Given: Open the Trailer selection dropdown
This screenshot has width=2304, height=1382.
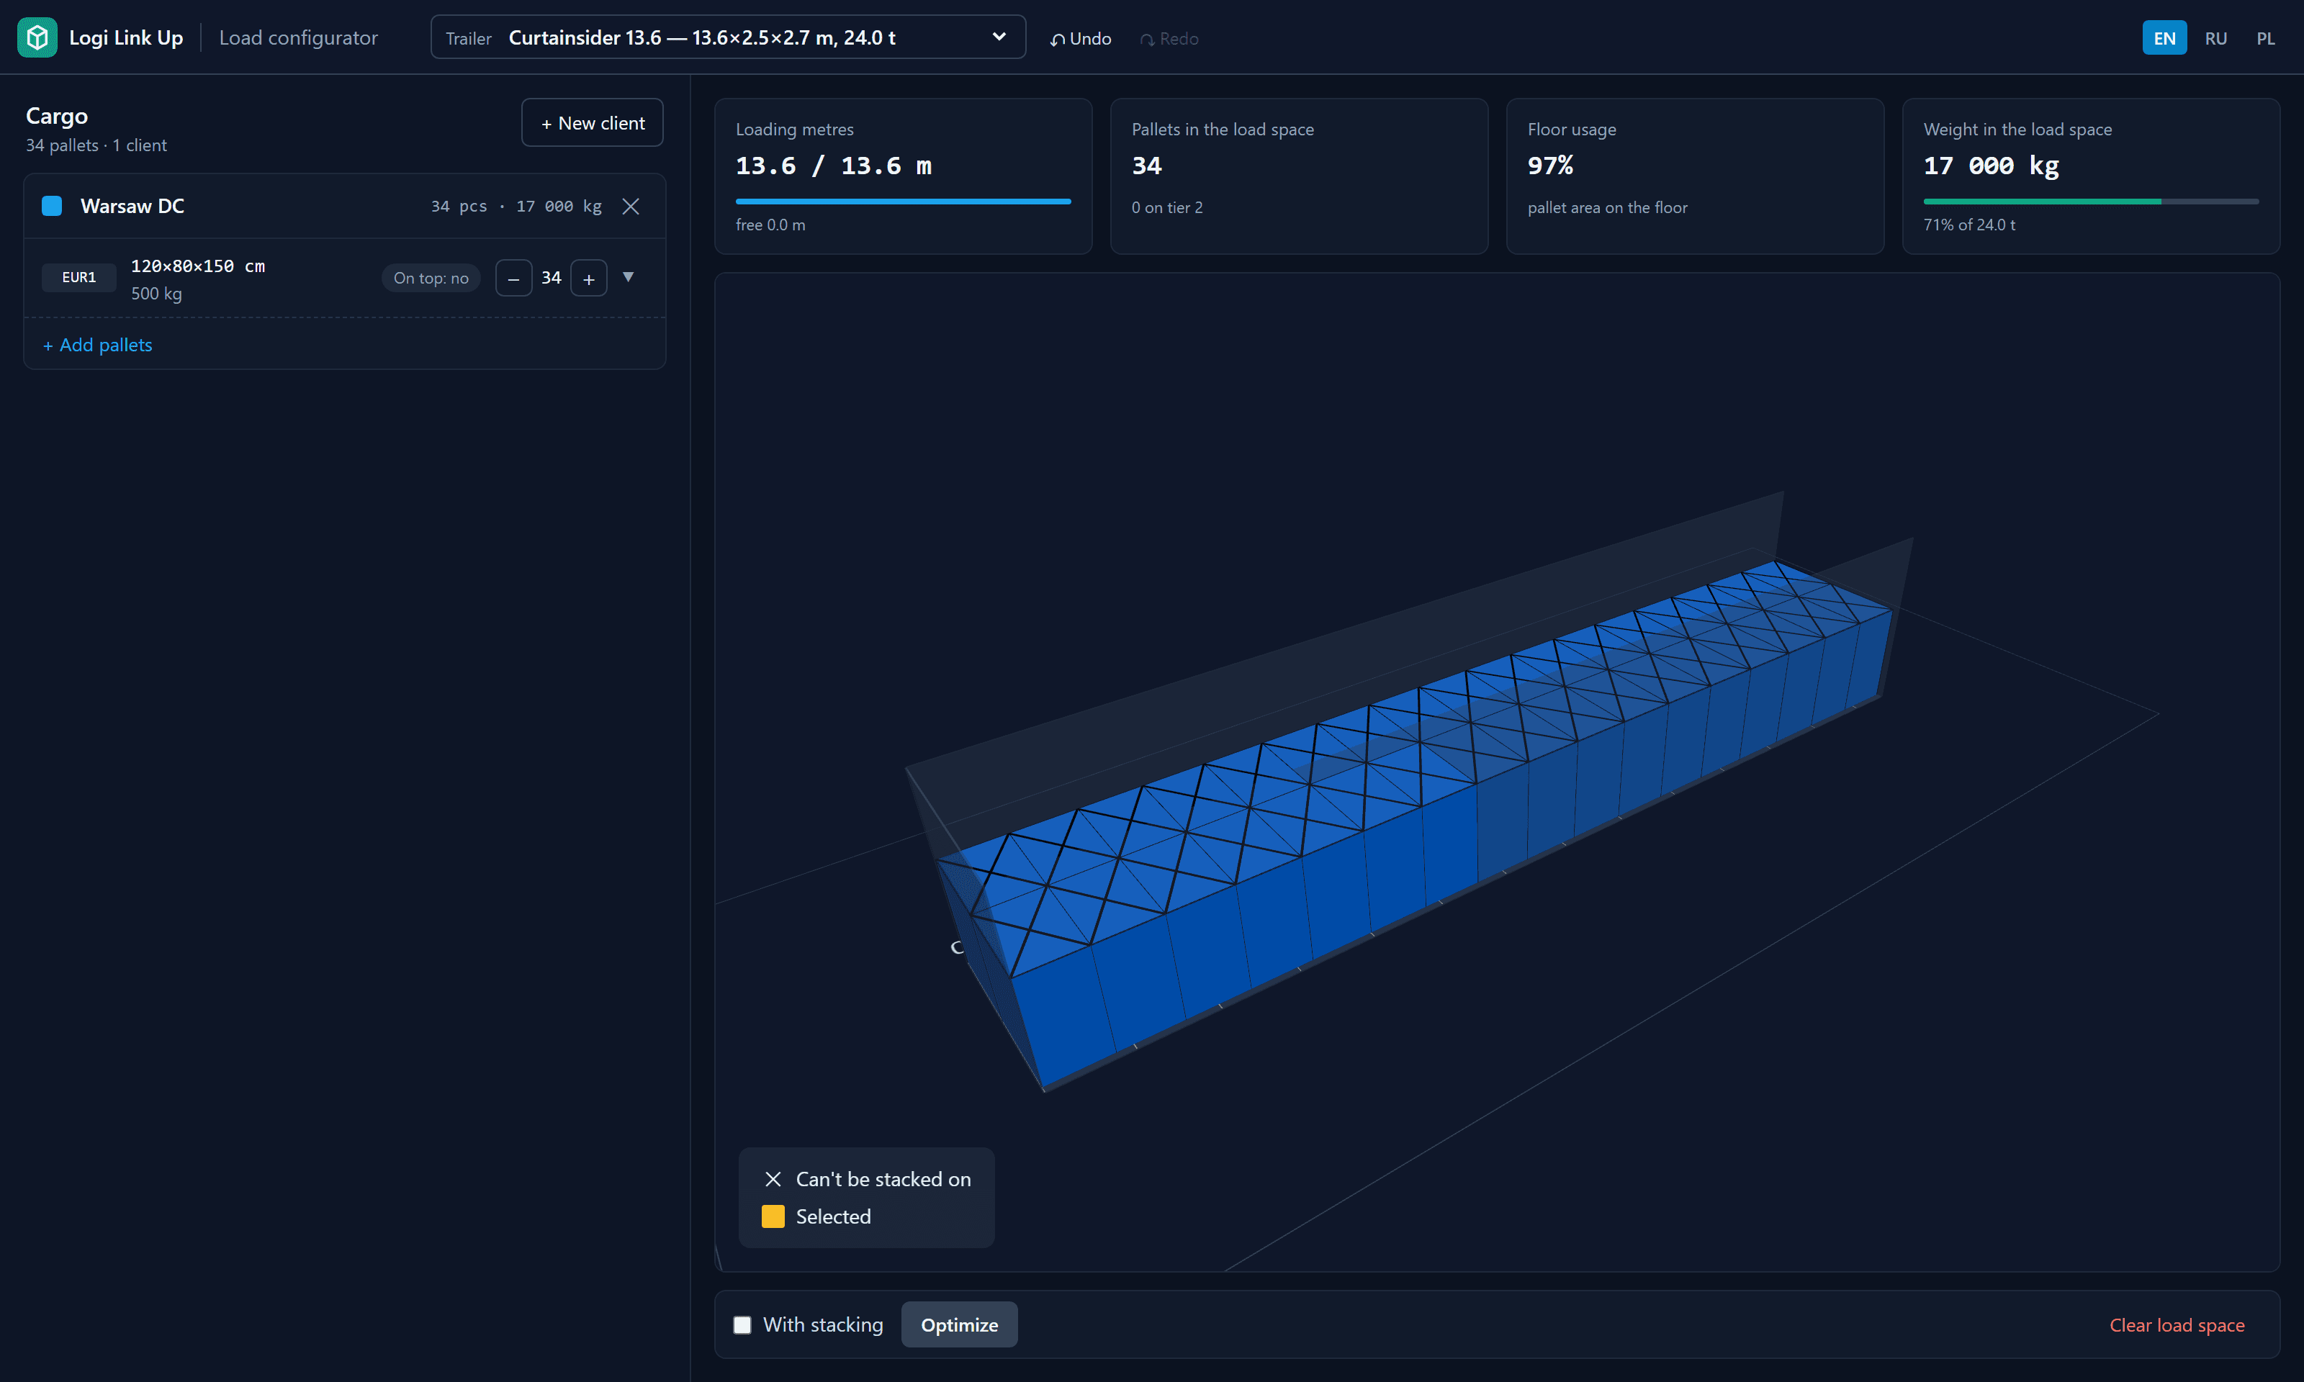Looking at the screenshot, I should pyautogui.click(x=727, y=37).
